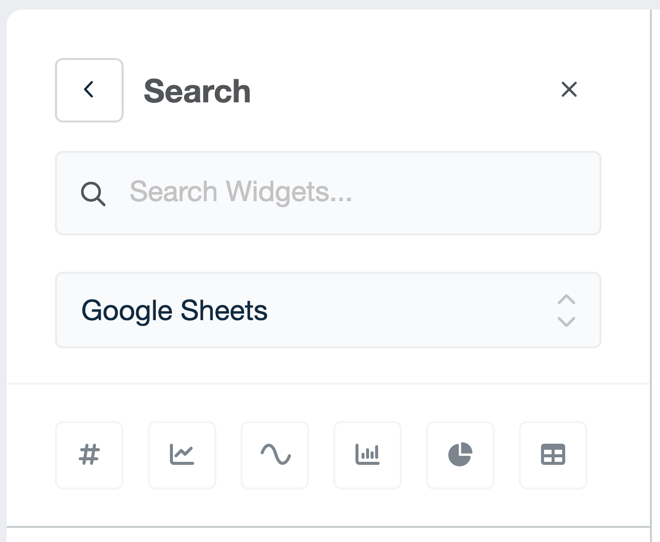This screenshot has height=542, width=660.
Task: Click the Search panel heading
Action: (x=197, y=91)
